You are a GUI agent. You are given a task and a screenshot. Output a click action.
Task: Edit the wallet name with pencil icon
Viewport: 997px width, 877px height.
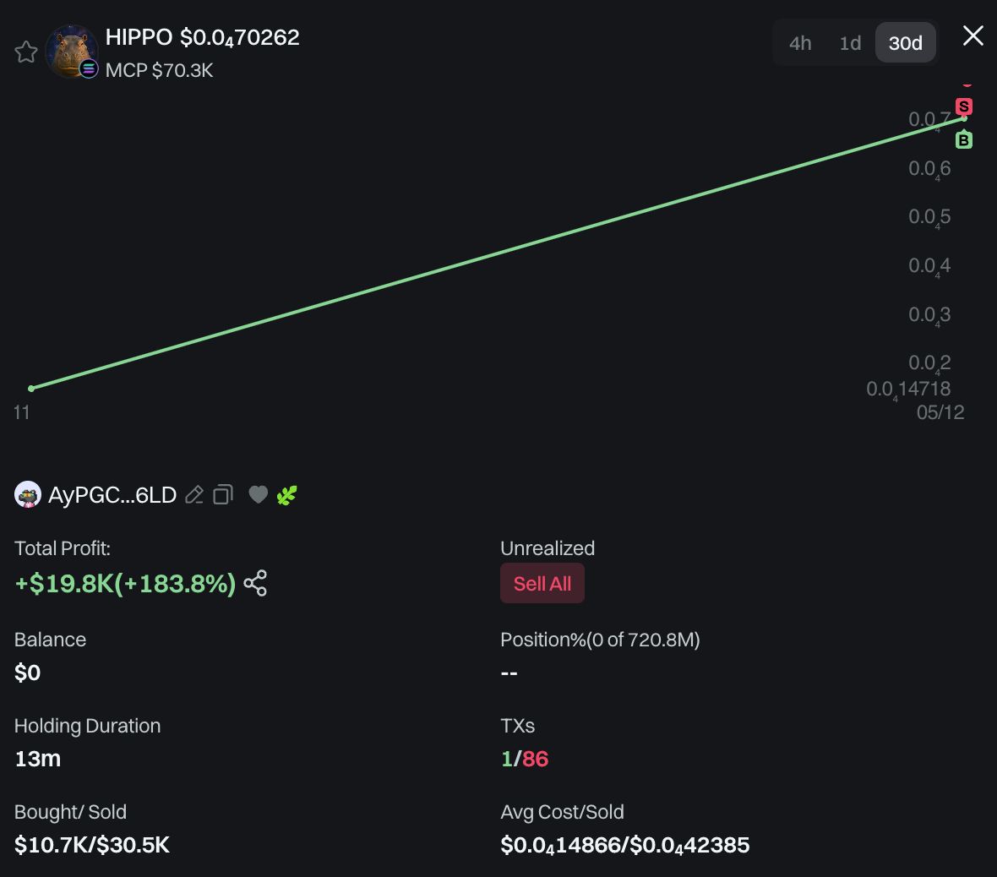point(194,495)
